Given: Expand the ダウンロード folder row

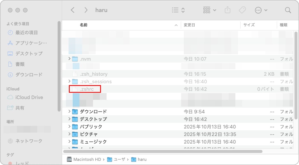Looking at the screenshot, I should (69, 112).
